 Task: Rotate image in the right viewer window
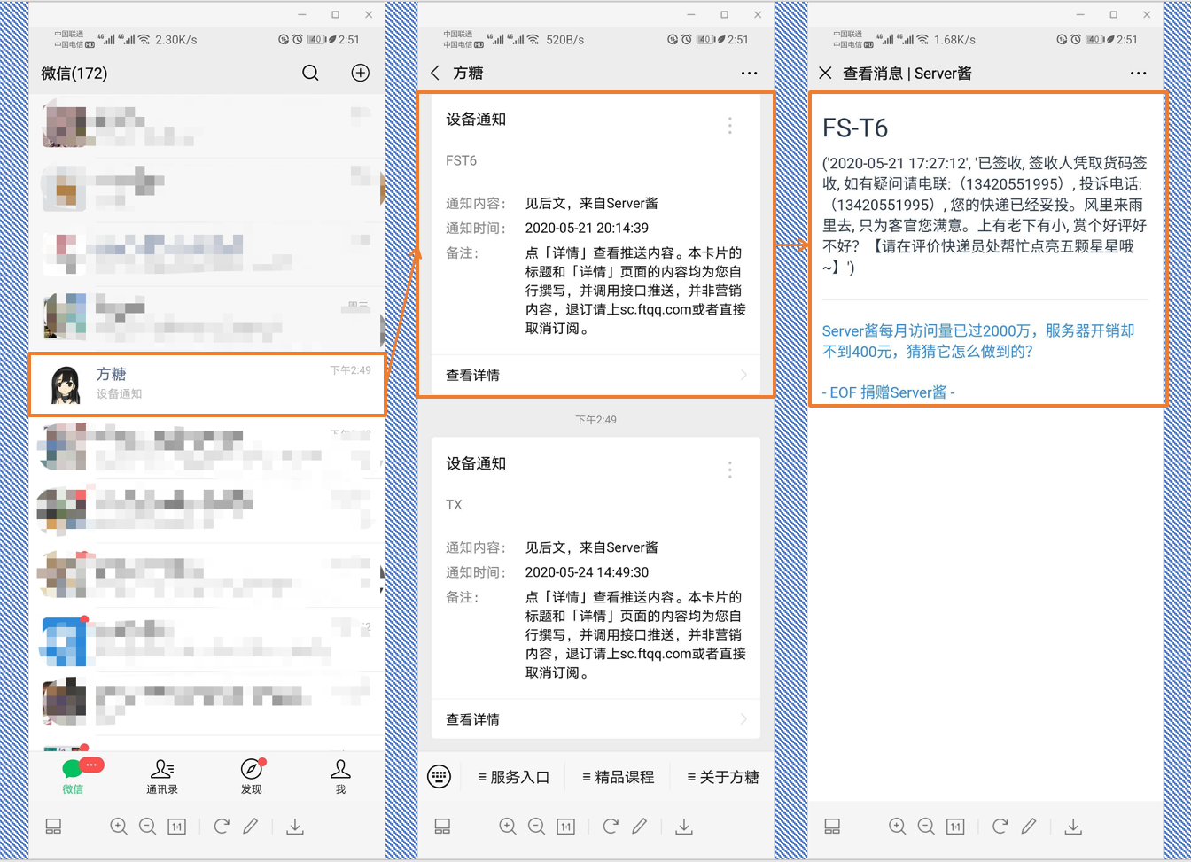(x=1000, y=826)
